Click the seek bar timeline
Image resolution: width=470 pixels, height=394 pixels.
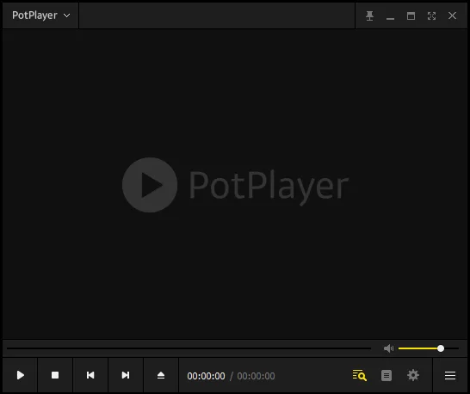click(189, 348)
